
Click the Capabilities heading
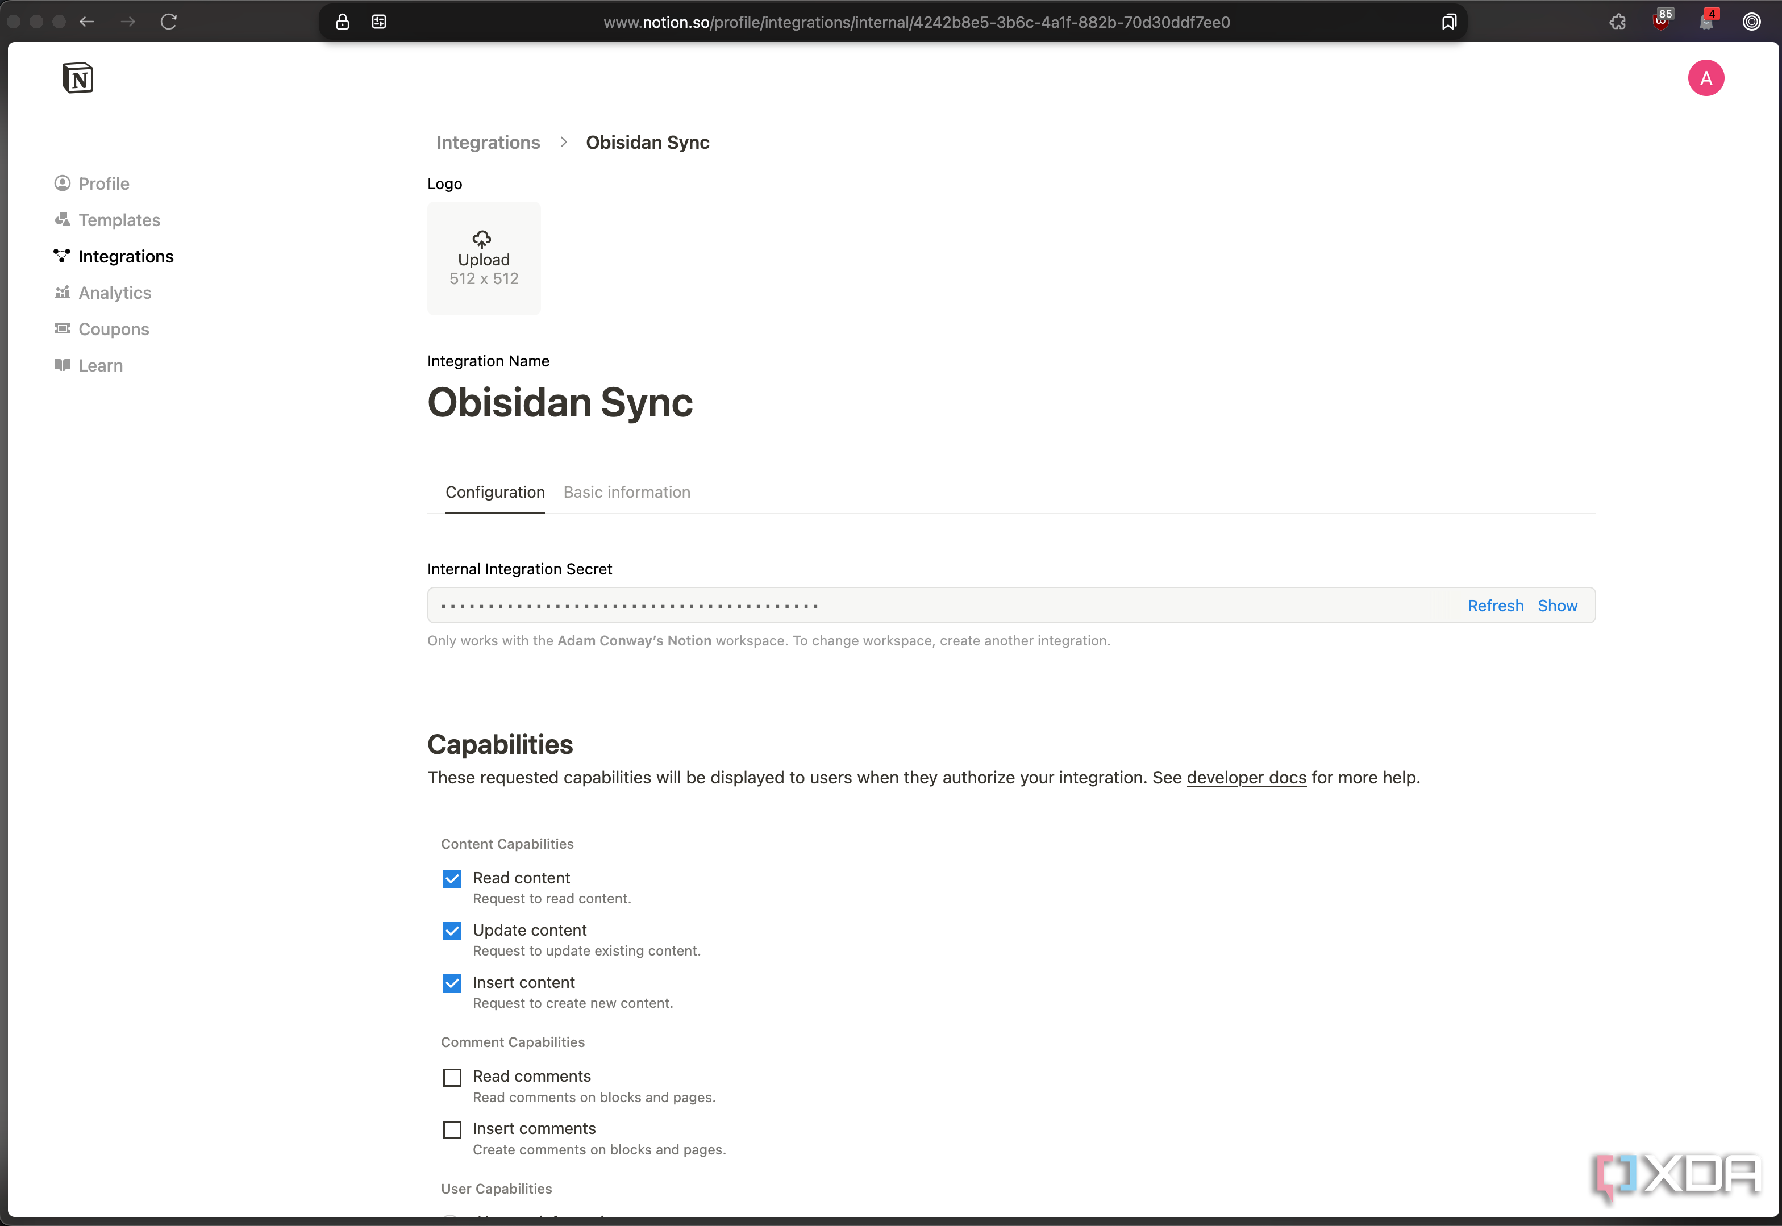[500, 744]
